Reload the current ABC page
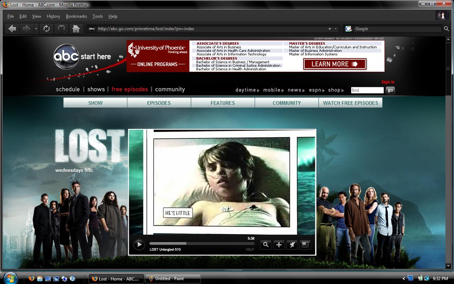 pos(46,29)
